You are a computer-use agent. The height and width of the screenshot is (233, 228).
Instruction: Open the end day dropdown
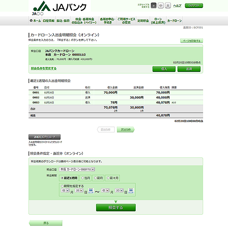(x=119, y=191)
